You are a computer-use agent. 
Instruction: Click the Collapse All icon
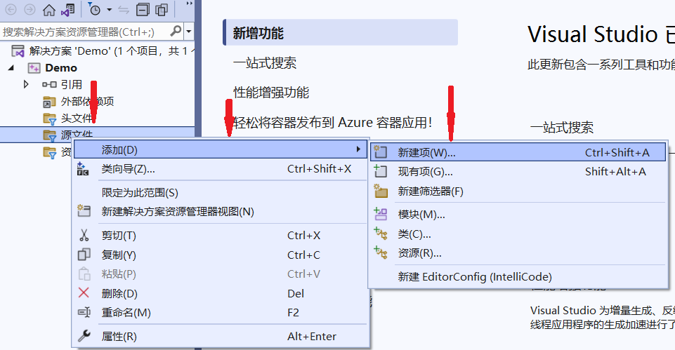[143, 10]
